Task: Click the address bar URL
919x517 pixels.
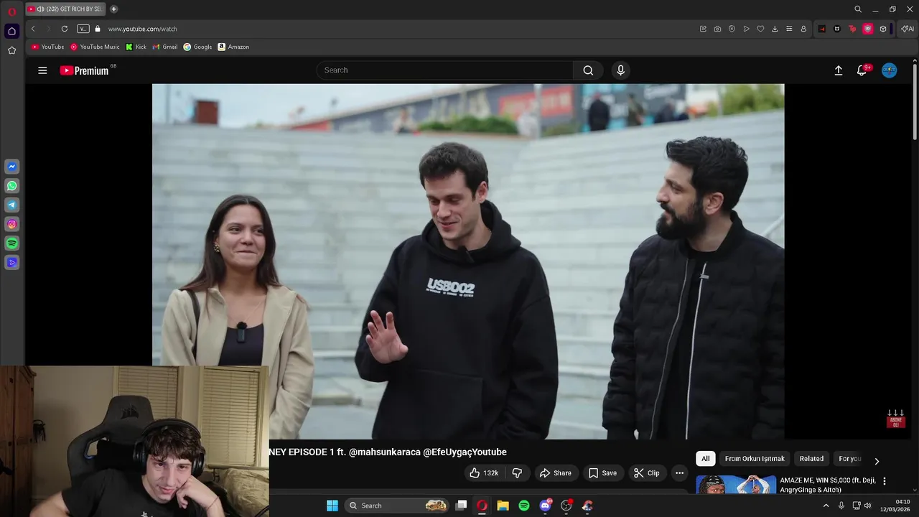Action: [142, 29]
